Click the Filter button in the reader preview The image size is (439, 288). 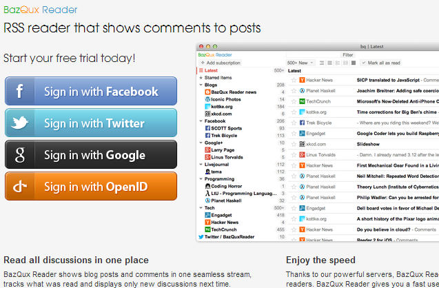[x=348, y=55]
